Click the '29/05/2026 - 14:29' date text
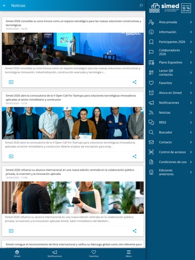This screenshot has height=260, width=195. tap(16, 29)
